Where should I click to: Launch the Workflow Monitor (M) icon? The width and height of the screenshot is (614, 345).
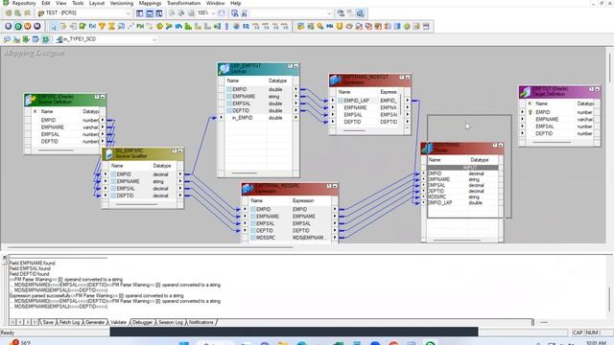[x=36, y=26]
